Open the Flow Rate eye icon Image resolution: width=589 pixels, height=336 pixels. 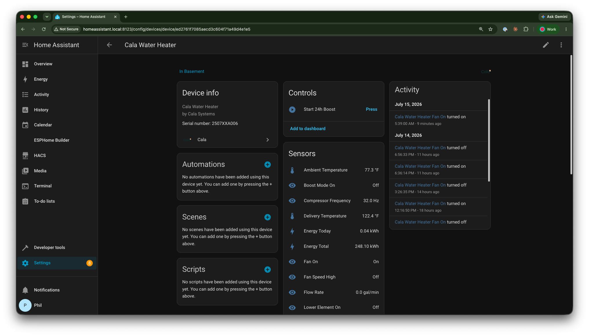point(292,292)
